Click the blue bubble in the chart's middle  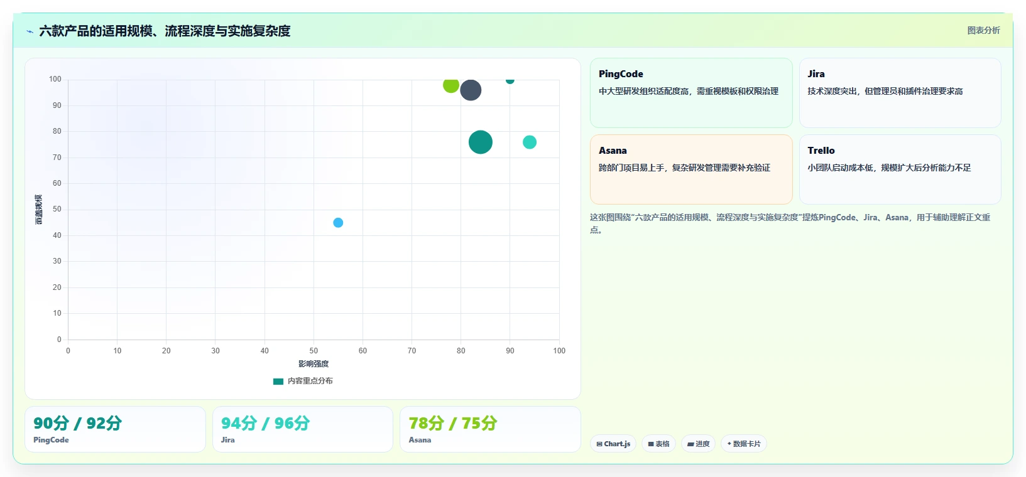tap(338, 223)
